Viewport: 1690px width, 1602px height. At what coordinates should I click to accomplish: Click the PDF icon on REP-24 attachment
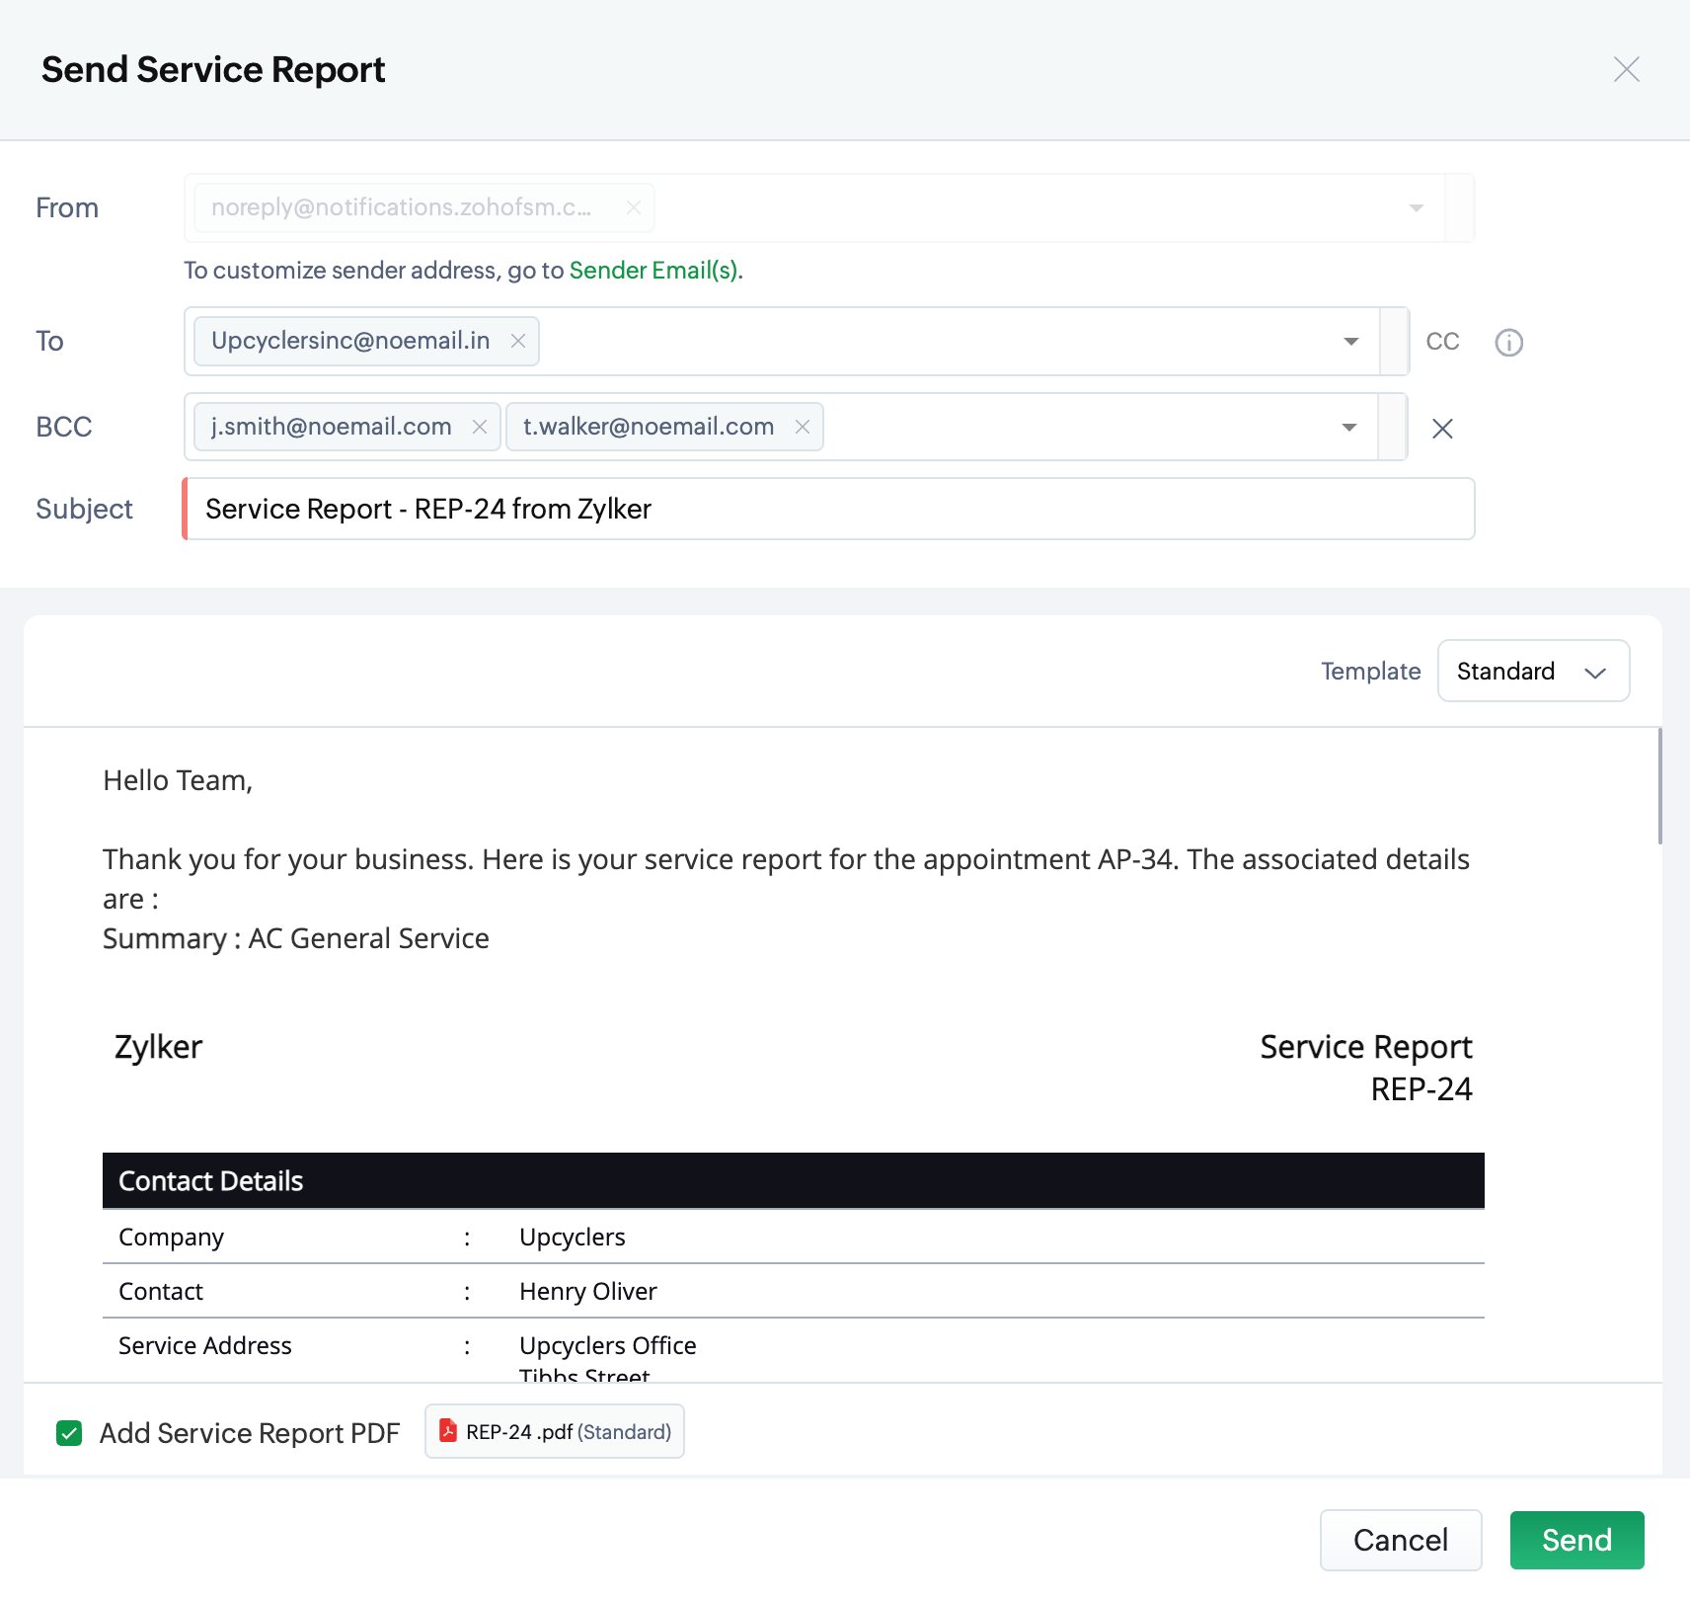(448, 1431)
